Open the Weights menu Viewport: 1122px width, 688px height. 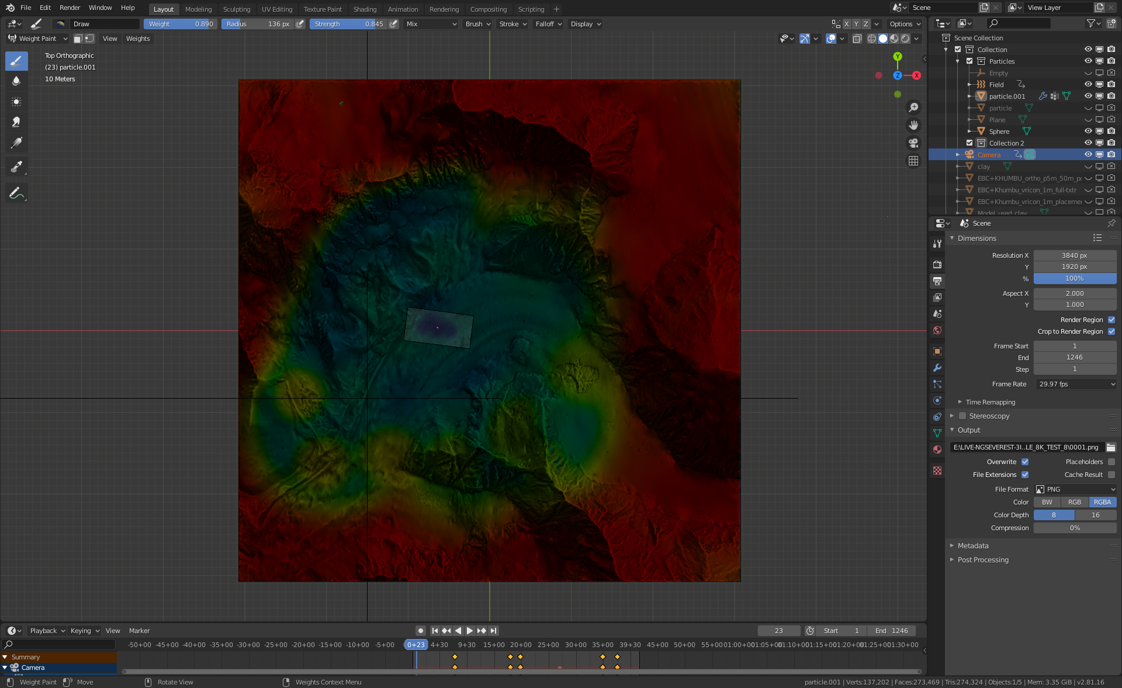pyautogui.click(x=138, y=39)
